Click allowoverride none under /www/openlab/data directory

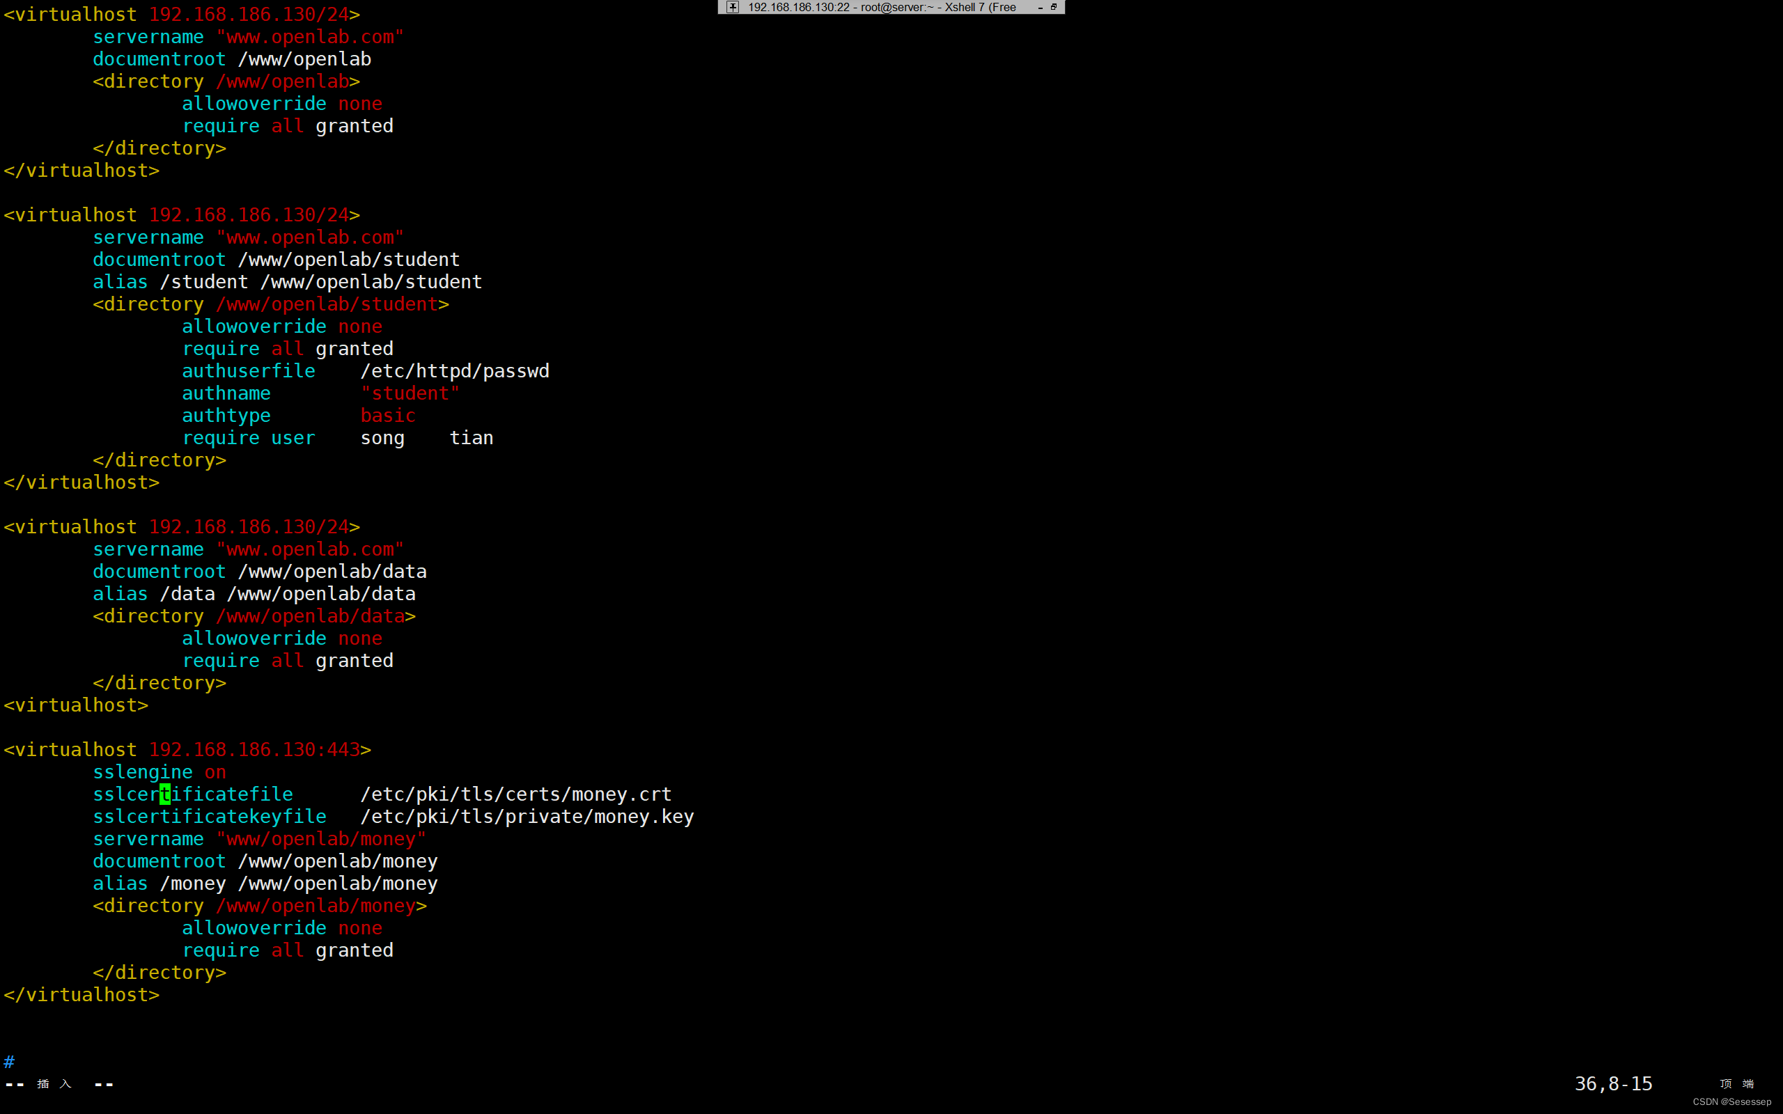tap(282, 638)
